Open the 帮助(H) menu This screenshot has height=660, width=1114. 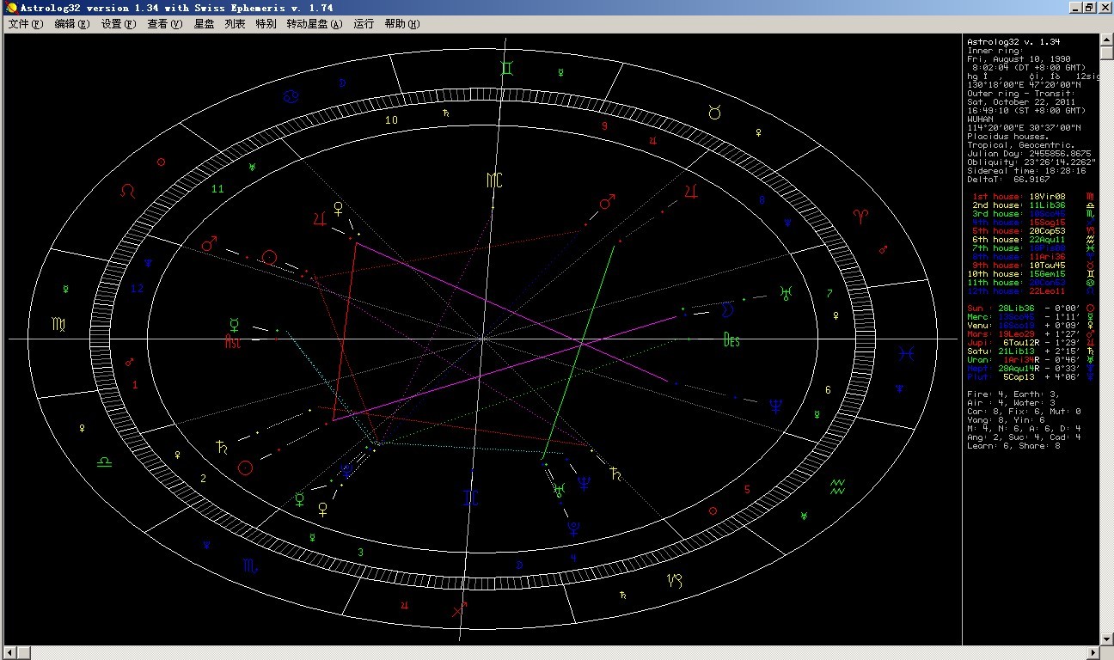pos(402,24)
